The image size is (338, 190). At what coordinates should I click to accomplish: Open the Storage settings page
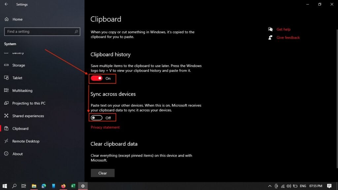click(18, 65)
